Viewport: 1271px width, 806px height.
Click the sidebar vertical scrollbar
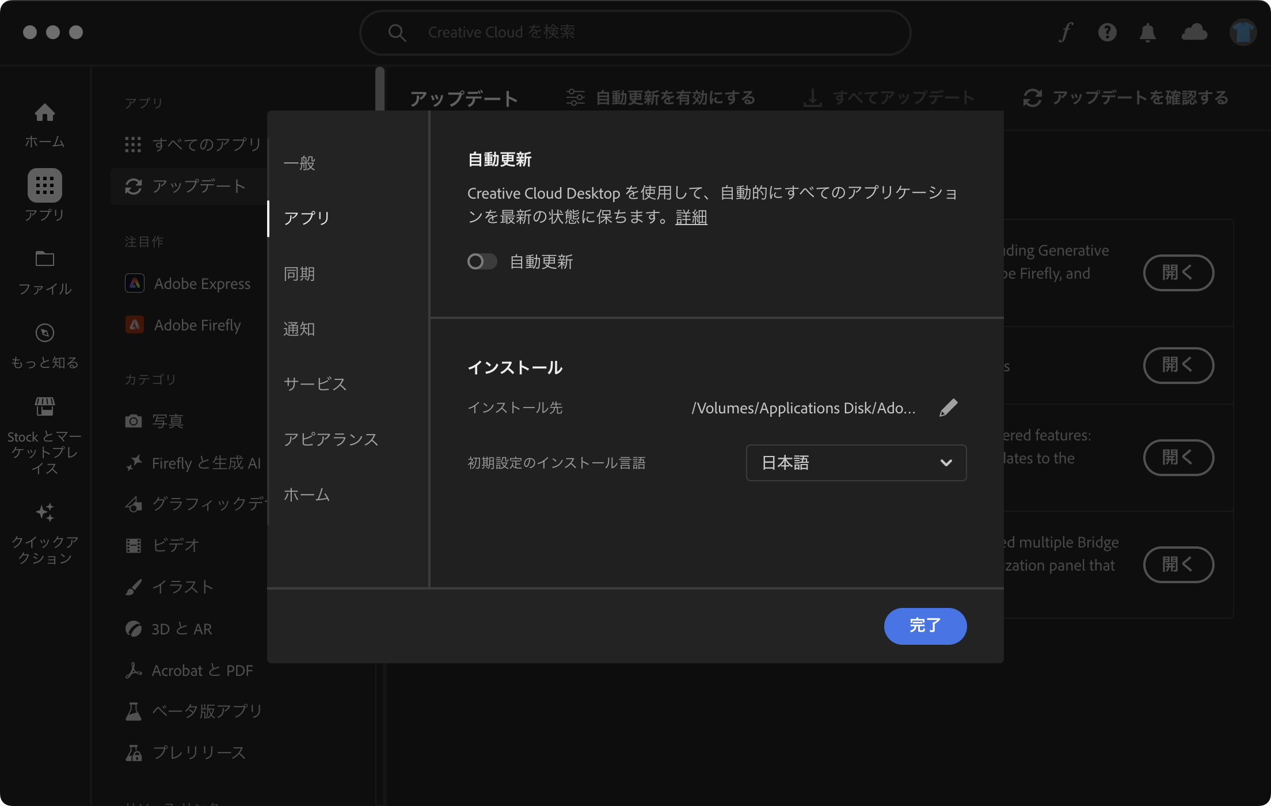click(379, 89)
